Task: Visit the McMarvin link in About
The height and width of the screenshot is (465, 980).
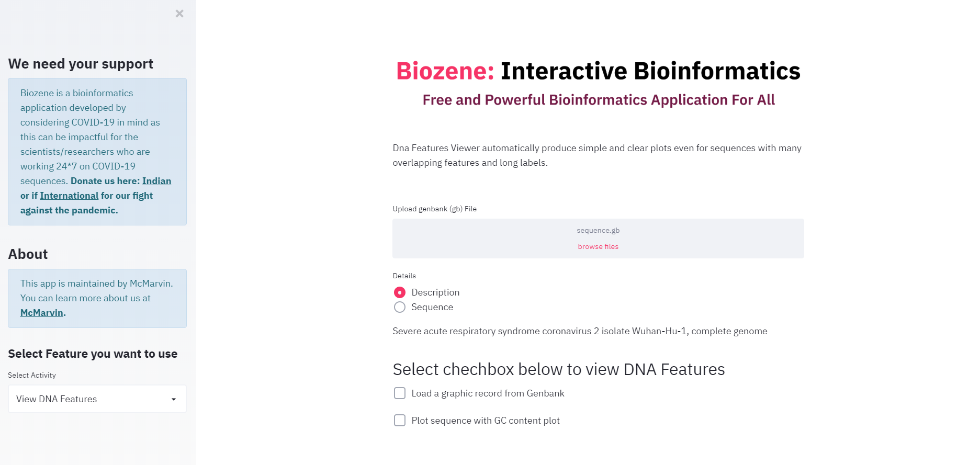Action: 42,313
